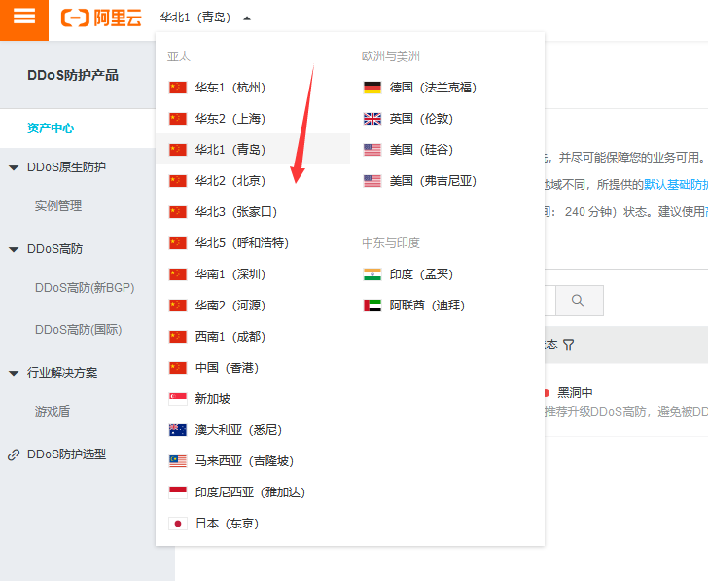The width and height of the screenshot is (708, 581).
Task: Click the Alibaba Cloud logo
Action: coord(100,18)
